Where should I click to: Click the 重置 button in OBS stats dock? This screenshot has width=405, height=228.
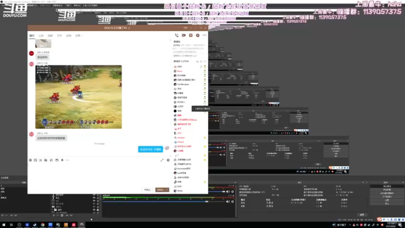pos(362,215)
